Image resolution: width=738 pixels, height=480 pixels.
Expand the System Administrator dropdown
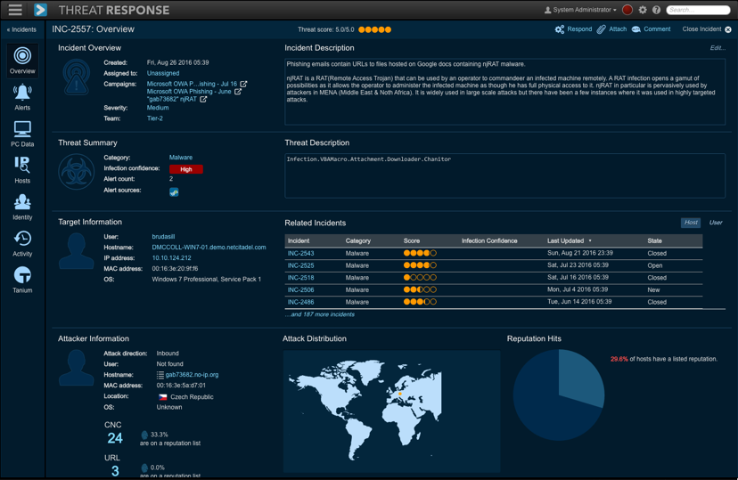579,10
